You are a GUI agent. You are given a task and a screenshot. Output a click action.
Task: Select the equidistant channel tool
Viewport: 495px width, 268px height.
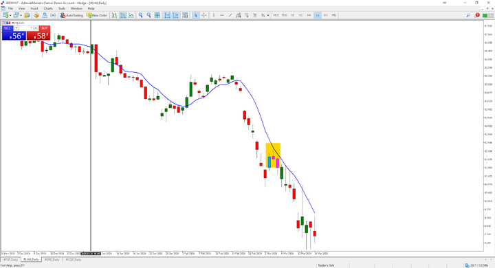pos(239,15)
